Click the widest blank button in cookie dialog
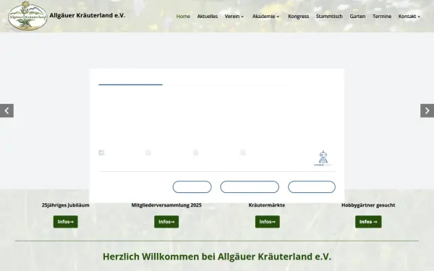Screen dimensions: 434x271 (250, 187)
